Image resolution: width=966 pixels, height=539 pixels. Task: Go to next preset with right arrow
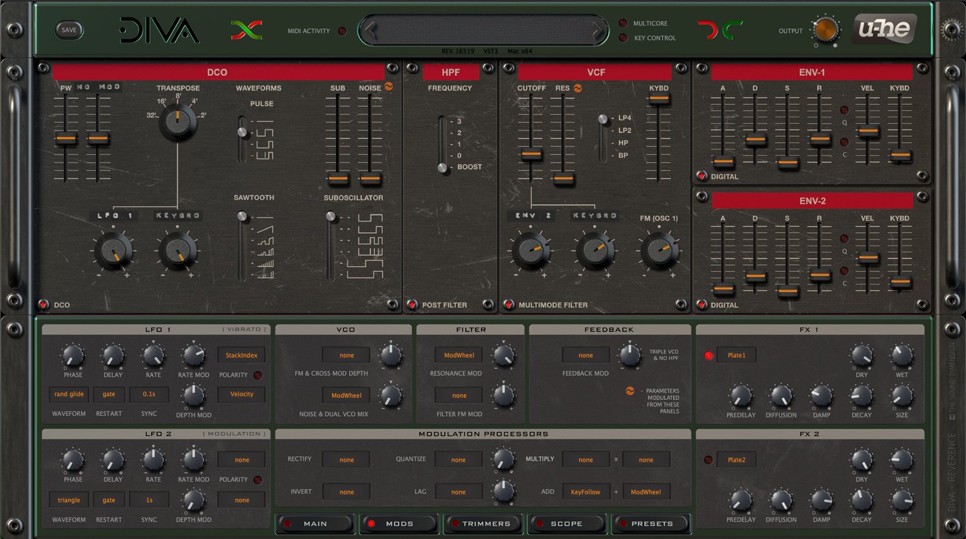[x=598, y=30]
